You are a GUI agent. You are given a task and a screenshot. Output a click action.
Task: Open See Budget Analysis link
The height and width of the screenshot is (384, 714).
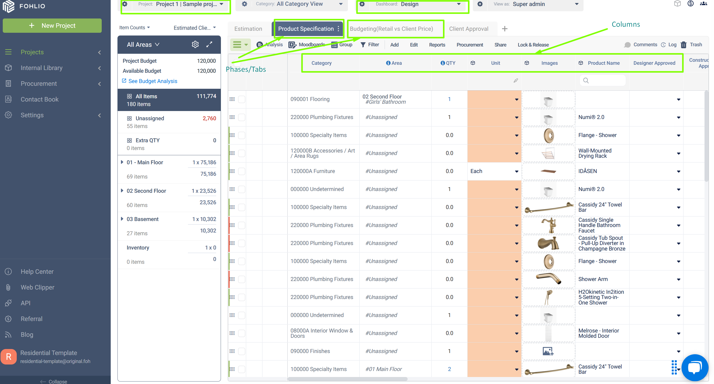(153, 81)
